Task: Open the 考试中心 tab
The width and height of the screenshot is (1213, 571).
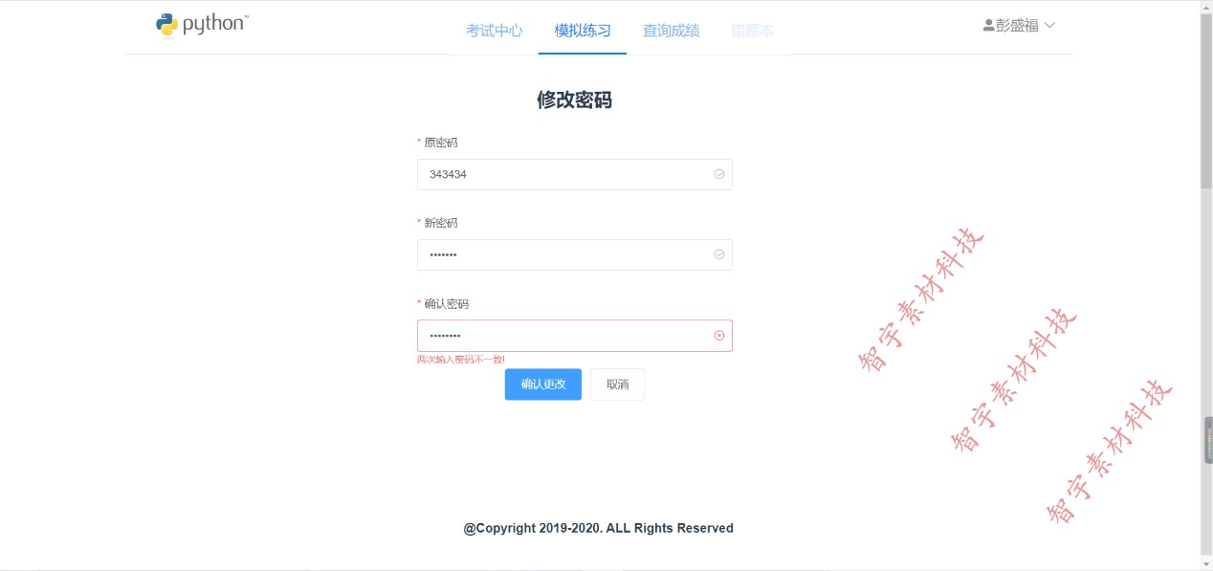Action: [x=495, y=31]
